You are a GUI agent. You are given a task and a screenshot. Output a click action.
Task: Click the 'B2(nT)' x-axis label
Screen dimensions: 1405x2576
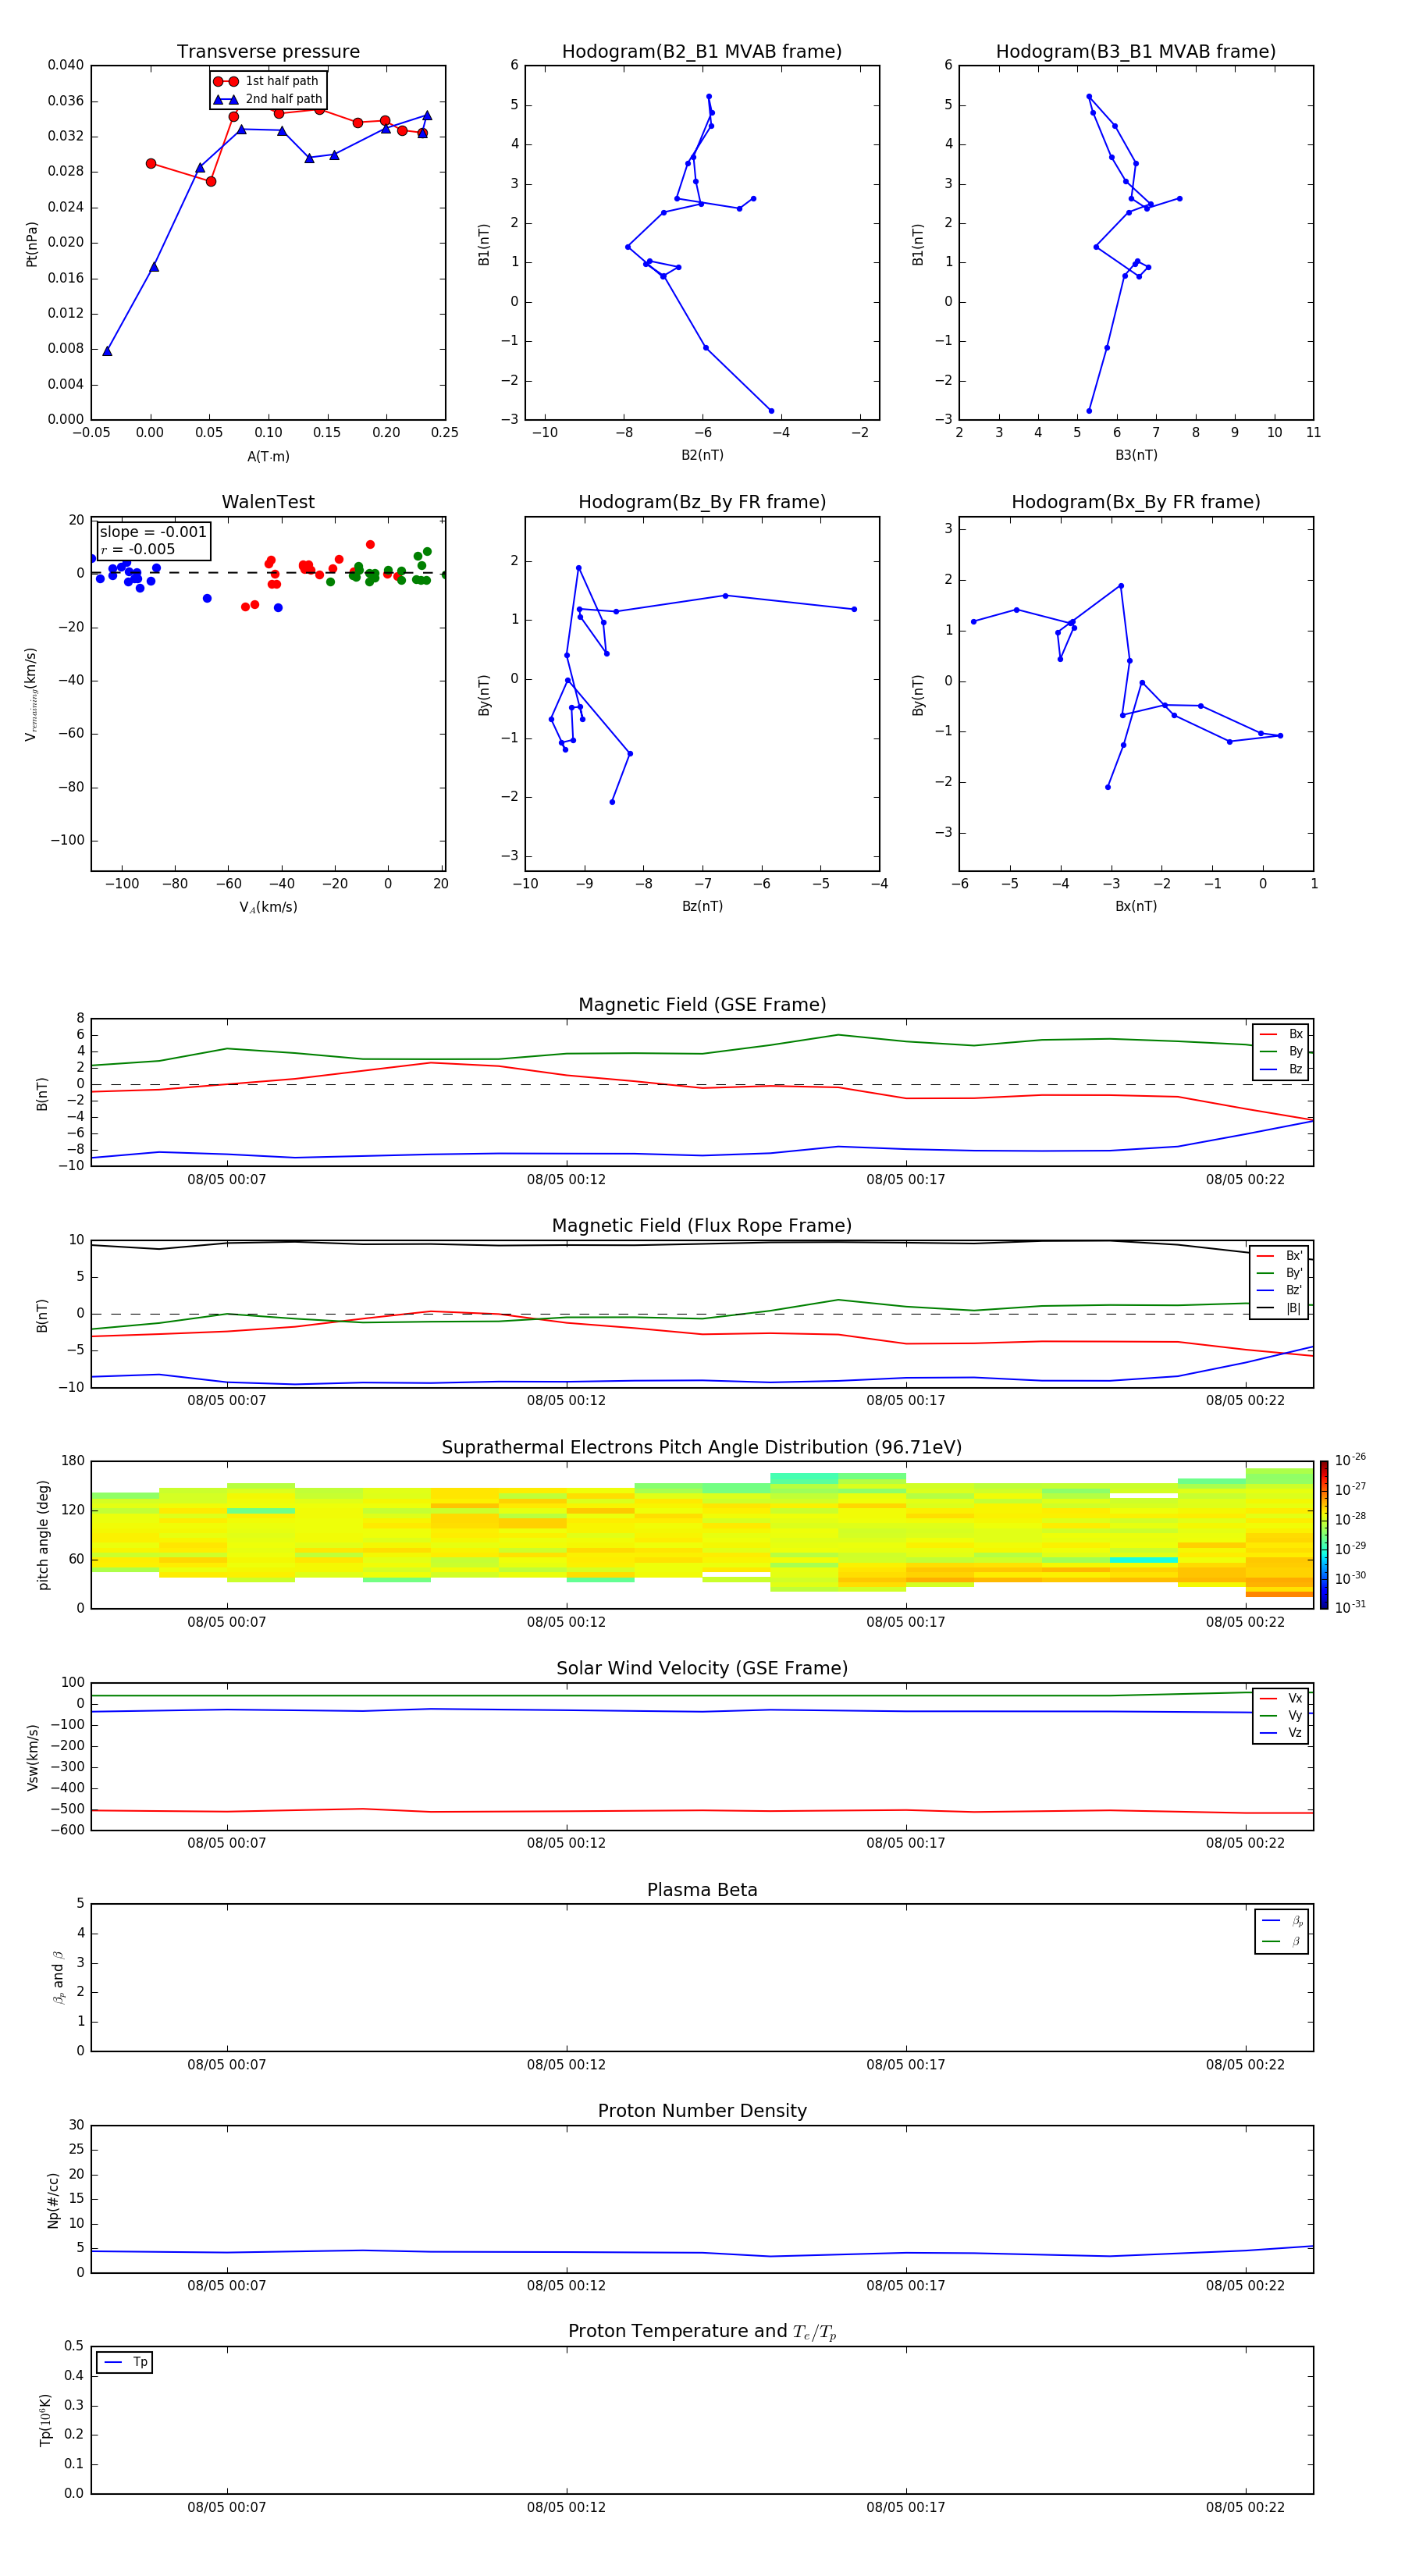[702, 455]
